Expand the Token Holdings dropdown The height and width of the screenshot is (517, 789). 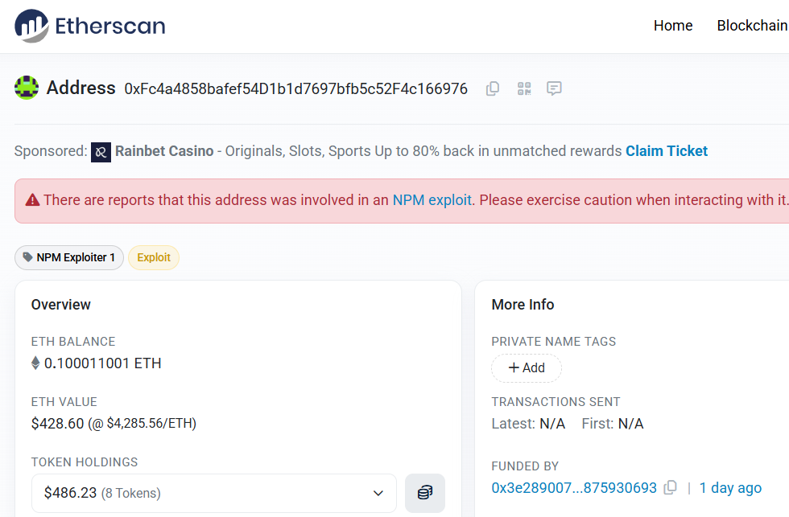click(214, 494)
